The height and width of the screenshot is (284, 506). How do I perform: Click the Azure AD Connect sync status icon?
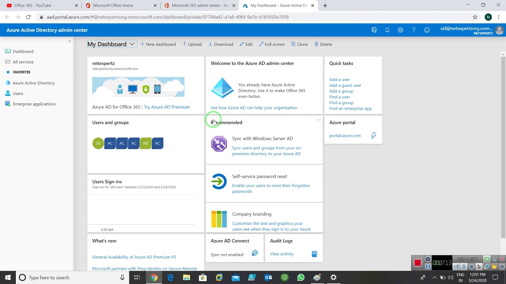click(255, 253)
